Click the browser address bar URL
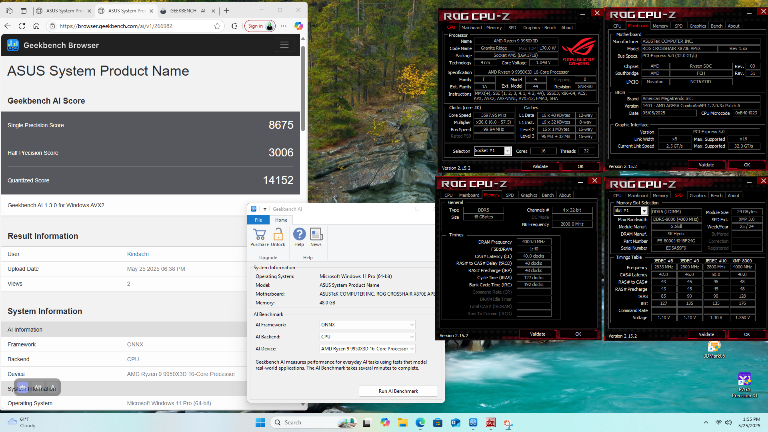The height and width of the screenshot is (432, 768). point(116,26)
